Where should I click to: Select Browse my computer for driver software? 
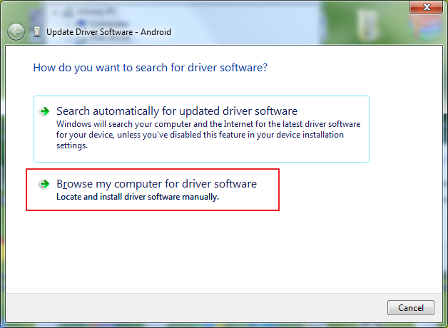pyautogui.click(x=153, y=190)
